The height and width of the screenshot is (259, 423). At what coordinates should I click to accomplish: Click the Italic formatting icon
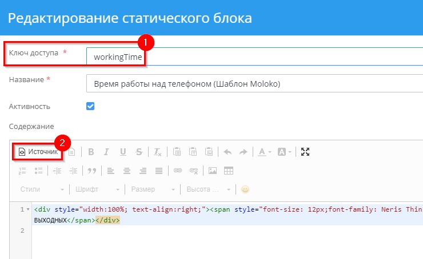pos(106,152)
